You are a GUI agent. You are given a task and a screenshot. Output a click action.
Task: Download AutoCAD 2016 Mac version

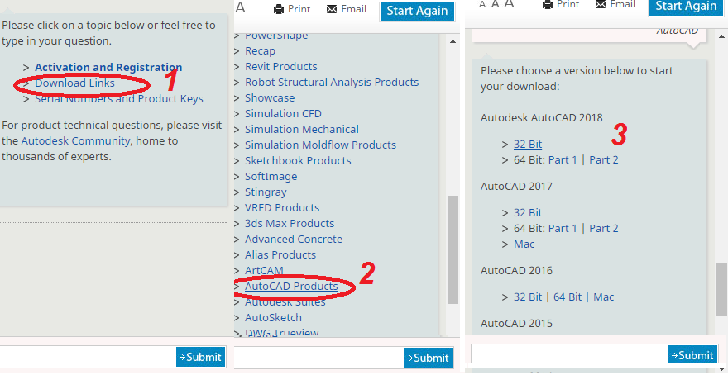click(604, 297)
